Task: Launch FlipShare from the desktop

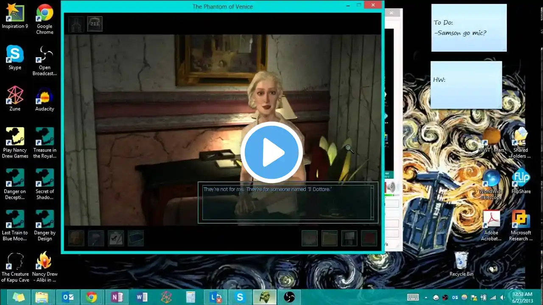Action: (x=521, y=182)
